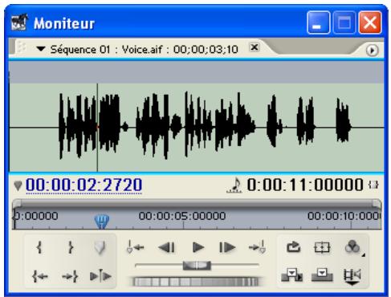Set In point with the left brace button
Viewport: 391px width, 297px height.
point(39,247)
